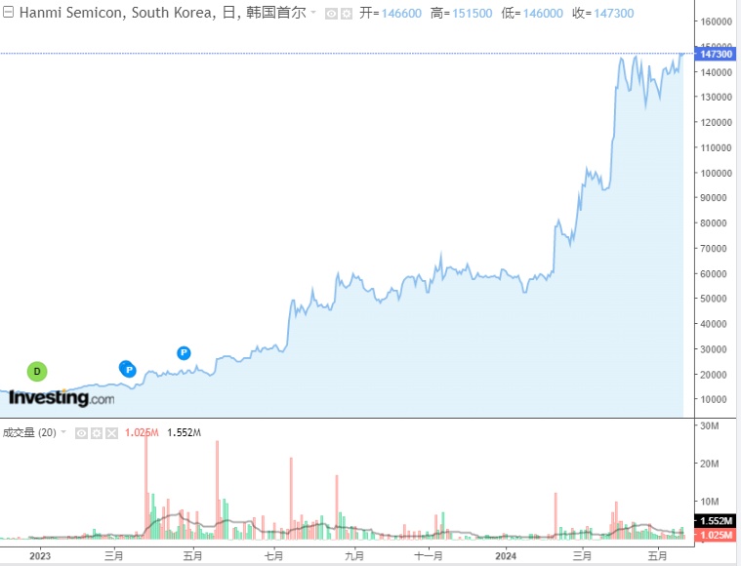Open the 成交量 (20) indicator dropdown arrow

coord(63,432)
